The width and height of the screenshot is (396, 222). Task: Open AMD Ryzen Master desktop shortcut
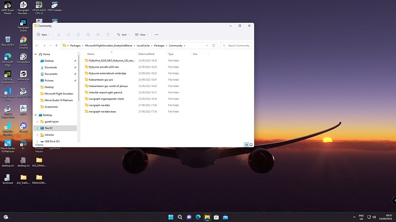pos(8,9)
